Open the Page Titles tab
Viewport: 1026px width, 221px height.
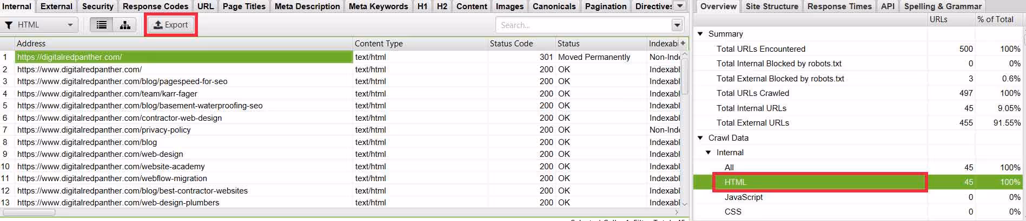pyautogui.click(x=244, y=6)
